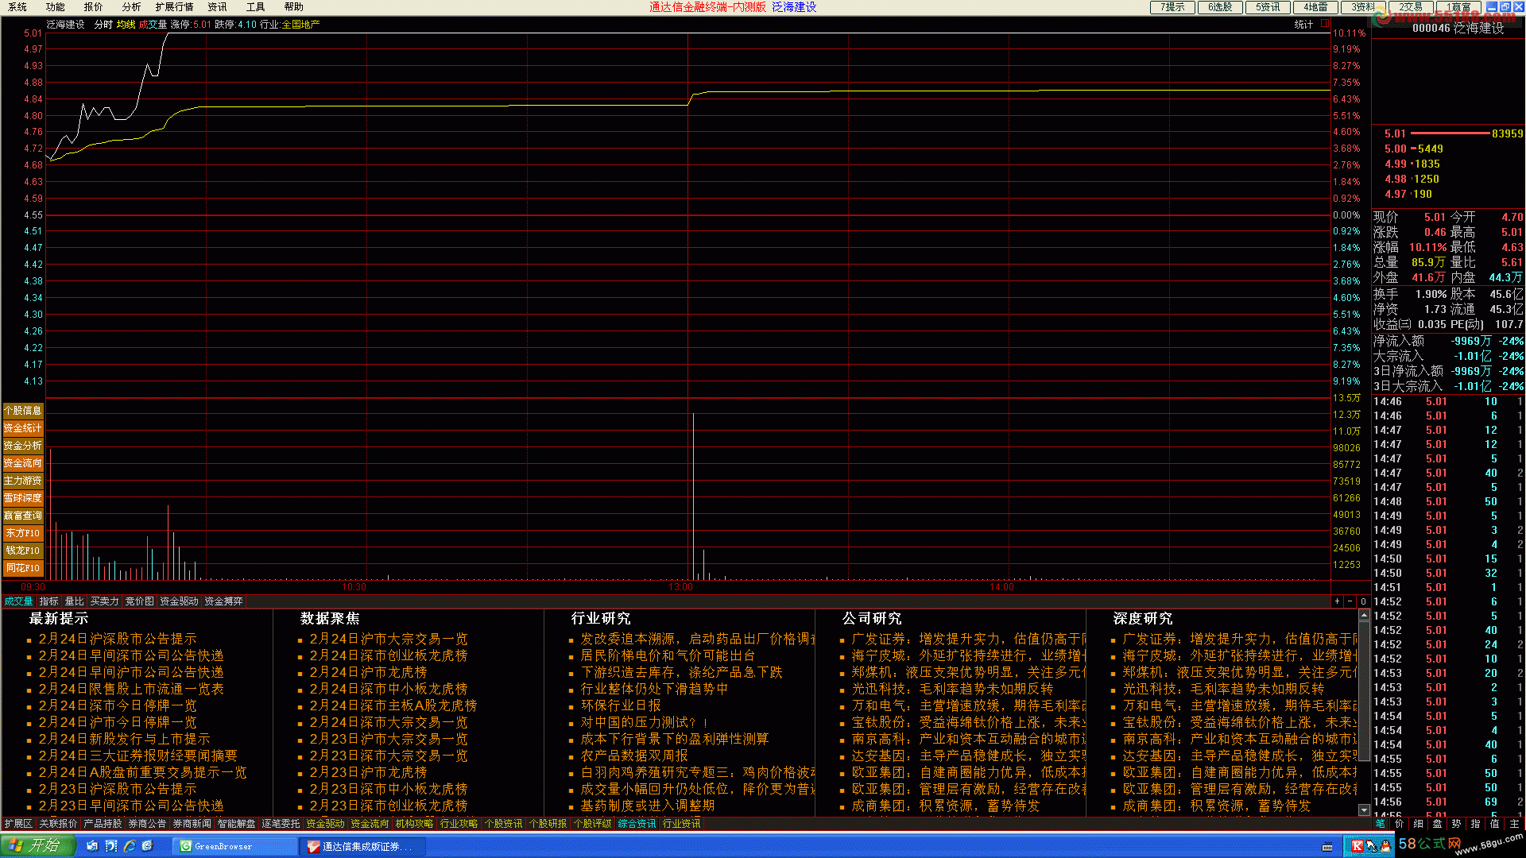The width and height of the screenshot is (1526, 858).
Task: Open 光迅科技 report under 公司研究
Action: pyautogui.click(x=952, y=689)
